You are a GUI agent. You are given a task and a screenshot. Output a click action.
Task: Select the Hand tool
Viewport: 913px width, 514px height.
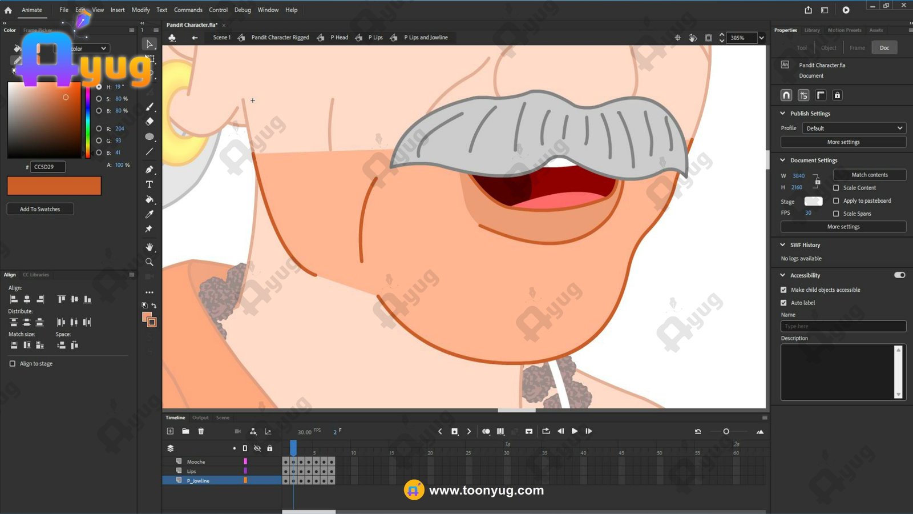[150, 247]
